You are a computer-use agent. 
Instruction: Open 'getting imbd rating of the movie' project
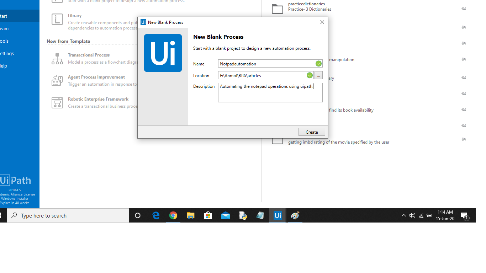(x=339, y=142)
